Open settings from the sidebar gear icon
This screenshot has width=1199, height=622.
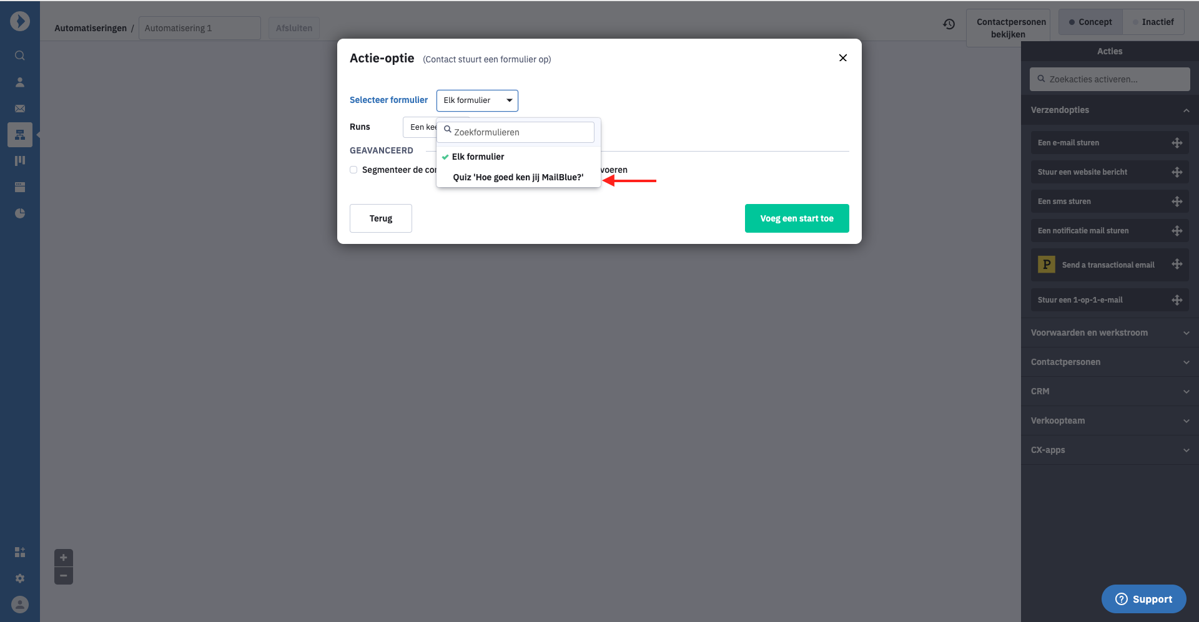pos(20,578)
